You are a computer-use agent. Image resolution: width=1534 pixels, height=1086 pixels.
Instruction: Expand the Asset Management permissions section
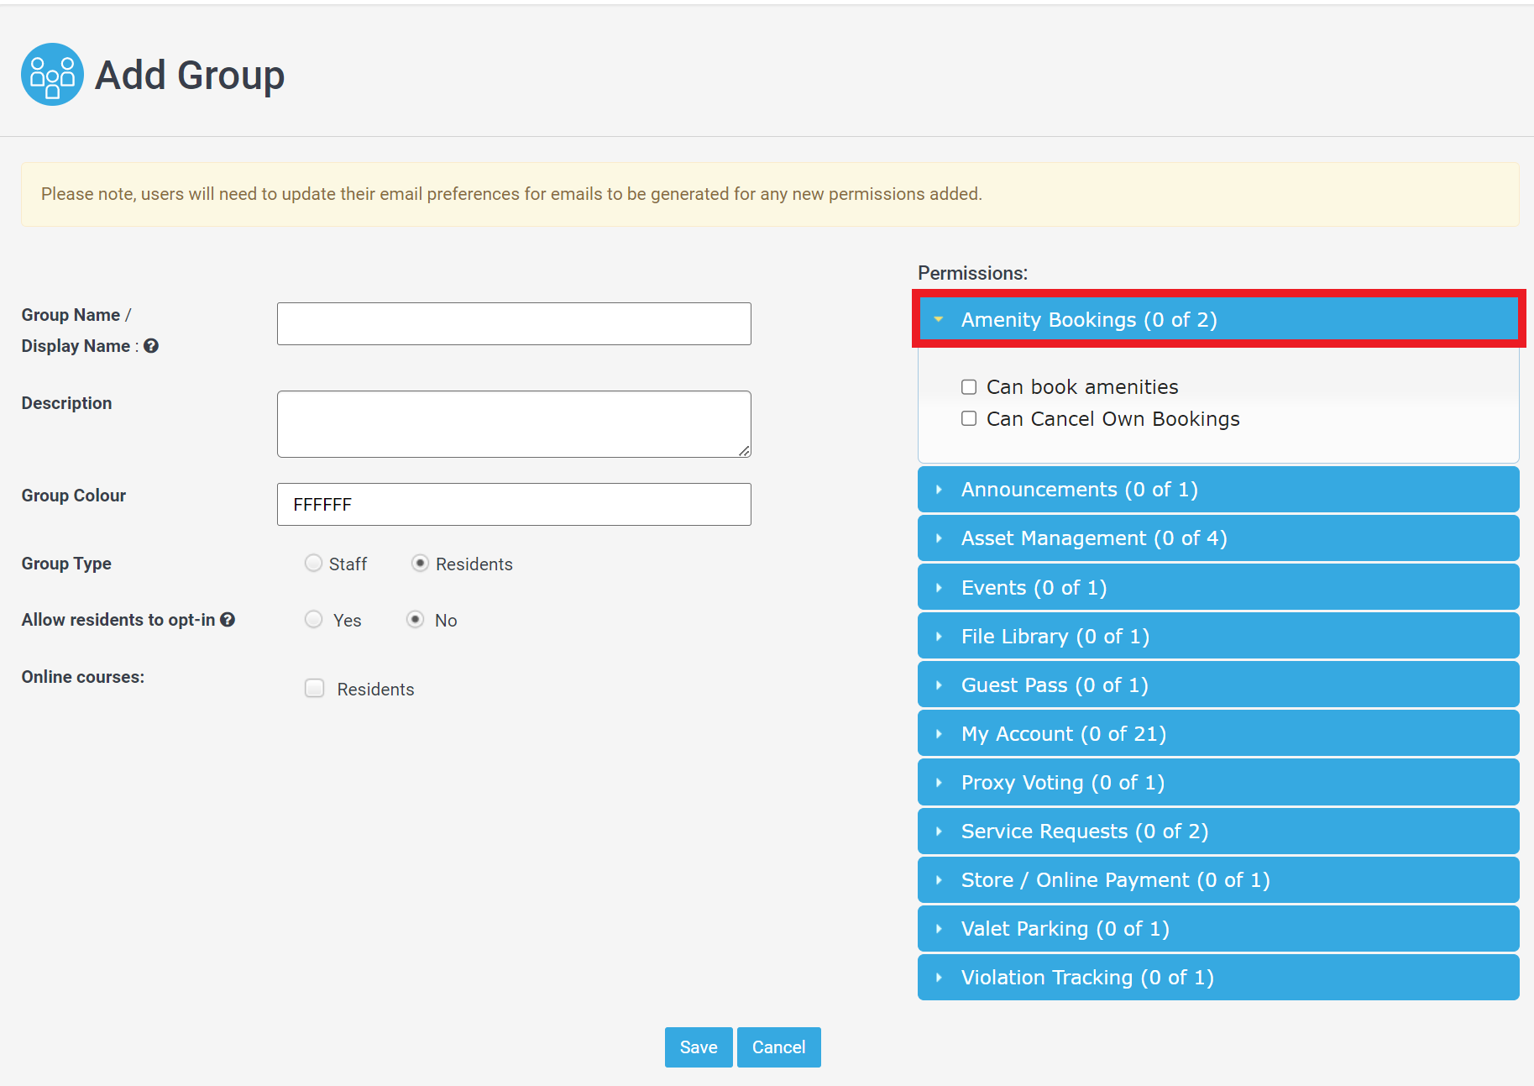[1093, 538]
